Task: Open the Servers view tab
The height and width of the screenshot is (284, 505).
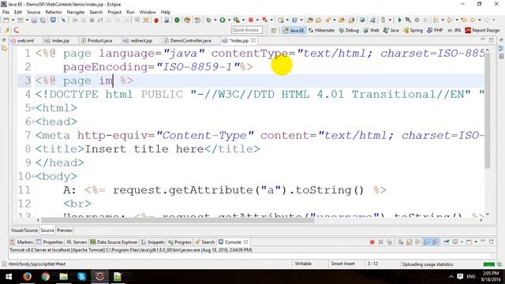Action: point(77,242)
